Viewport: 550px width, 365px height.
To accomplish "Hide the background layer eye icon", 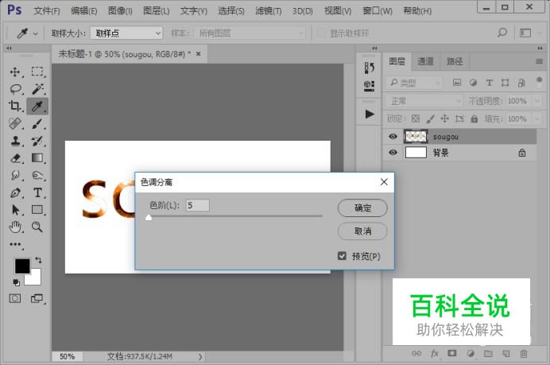I will (x=393, y=153).
